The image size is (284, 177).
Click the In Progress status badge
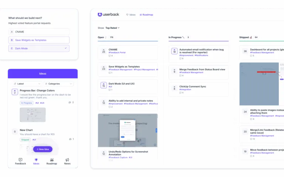tap(27, 103)
